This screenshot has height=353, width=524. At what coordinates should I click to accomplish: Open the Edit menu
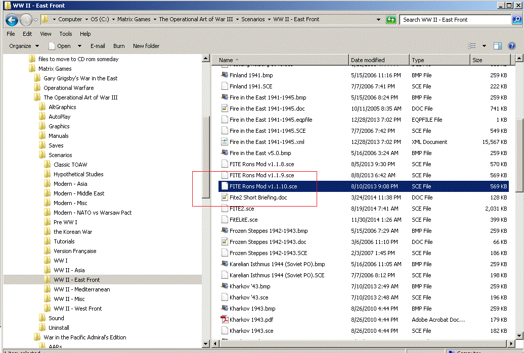pyautogui.click(x=27, y=34)
